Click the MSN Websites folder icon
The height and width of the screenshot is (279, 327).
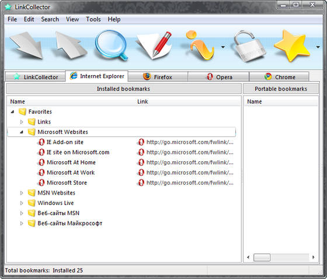pyautogui.click(x=32, y=193)
